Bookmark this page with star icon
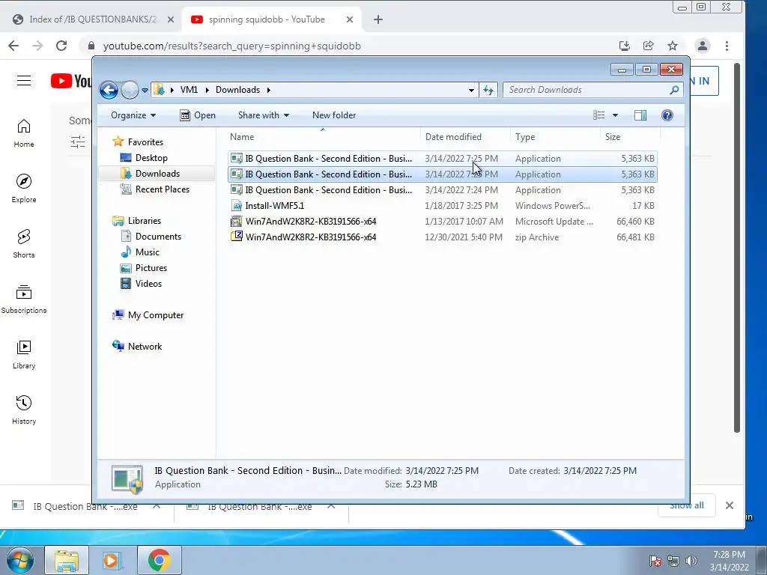 click(x=673, y=46)
